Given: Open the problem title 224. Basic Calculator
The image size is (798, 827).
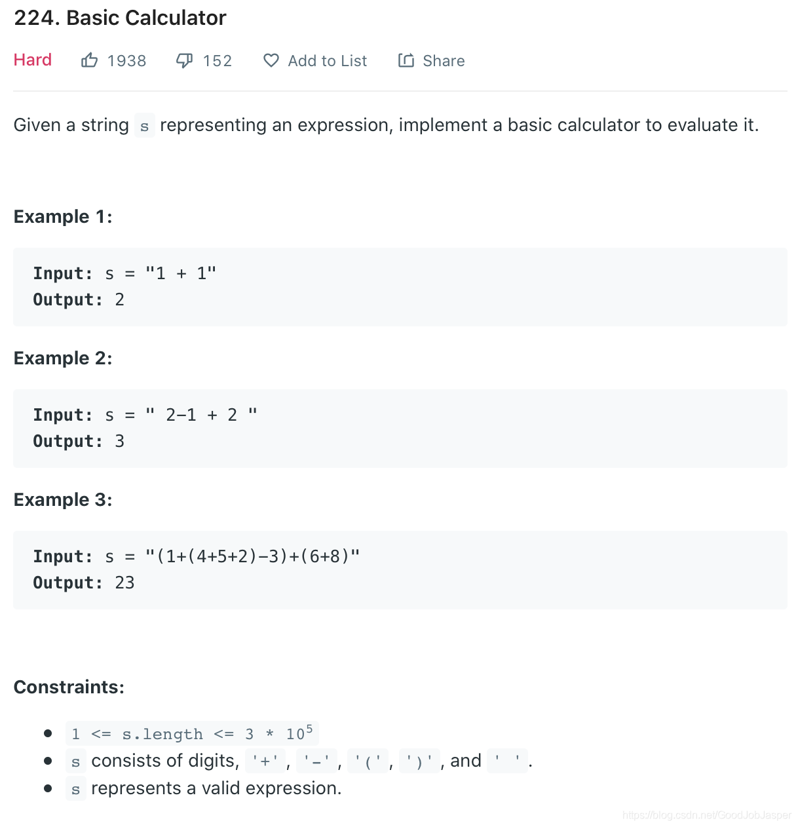Looking at the screenshot, I should 119,18.
